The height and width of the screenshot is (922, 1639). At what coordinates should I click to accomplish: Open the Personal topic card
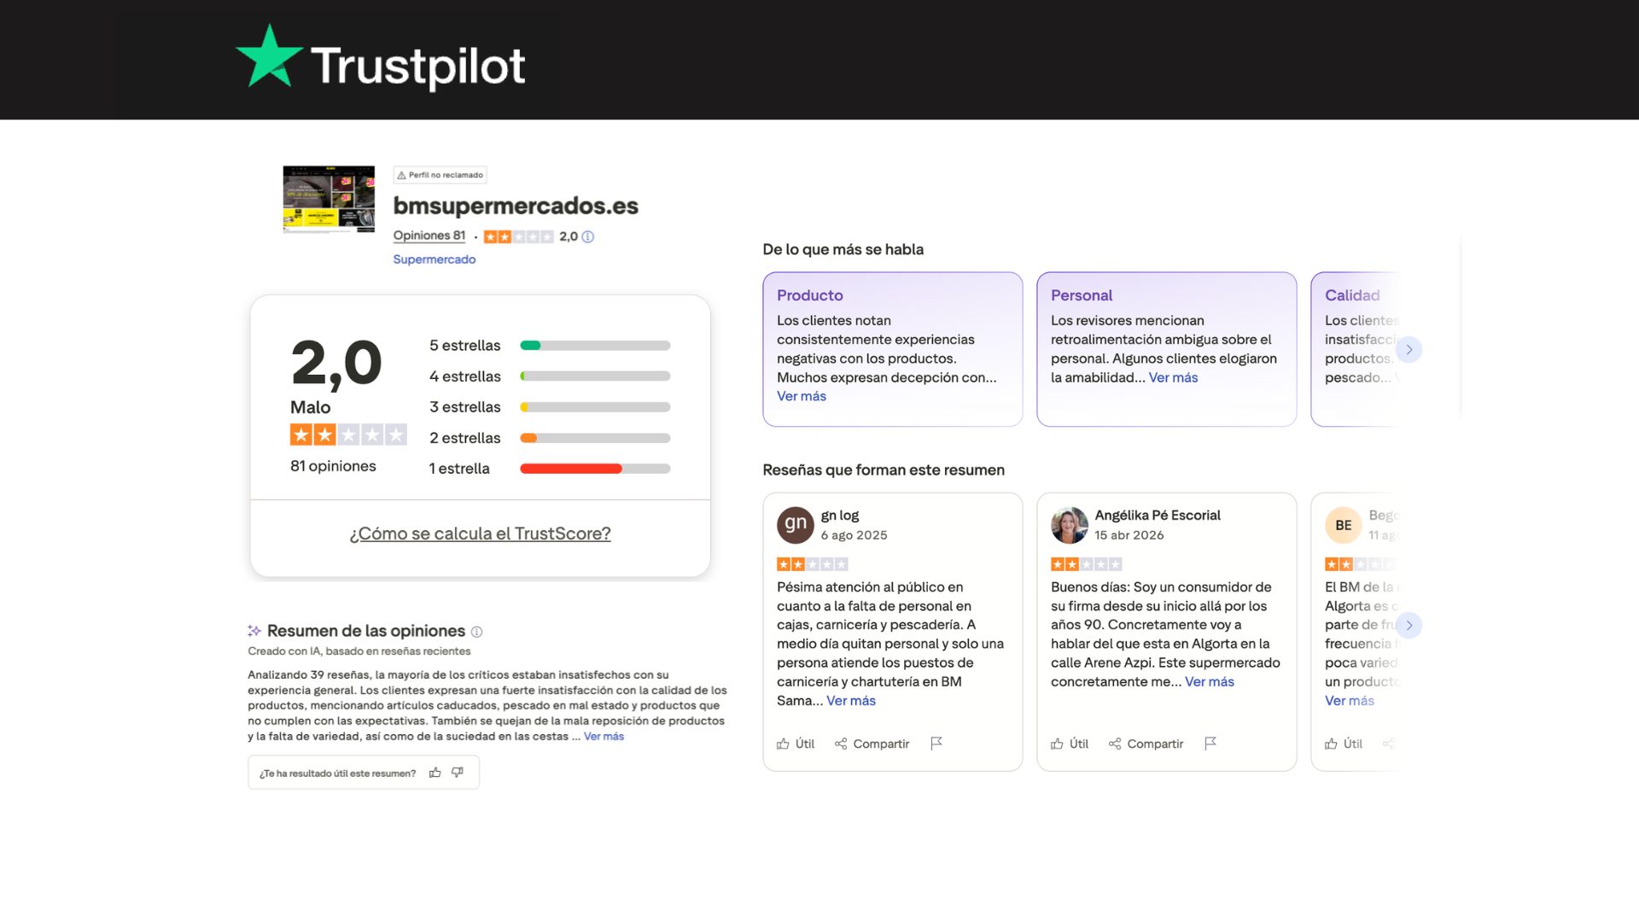1166,349
